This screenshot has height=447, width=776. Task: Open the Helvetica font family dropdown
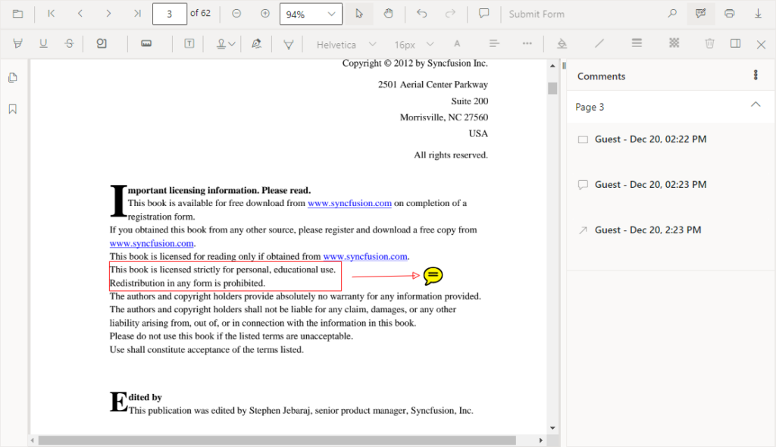coord(346,45)
